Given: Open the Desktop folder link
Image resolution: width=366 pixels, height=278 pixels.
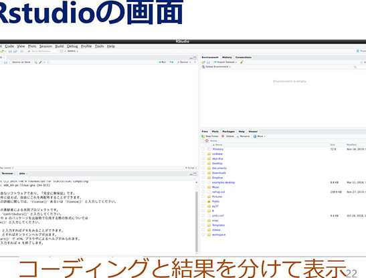Looking at the screenshot, I should pos(217,164).
